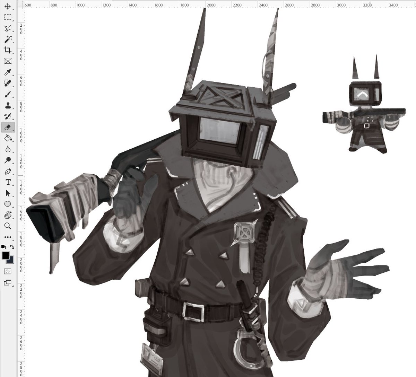Select the Eyedropper tool

coord(8,72)
